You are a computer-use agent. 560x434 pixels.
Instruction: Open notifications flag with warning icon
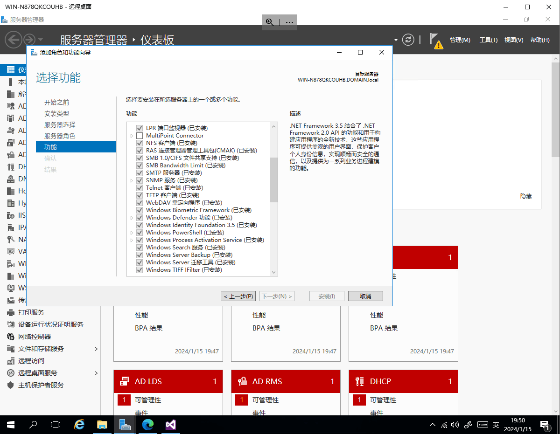coord(436,41)
